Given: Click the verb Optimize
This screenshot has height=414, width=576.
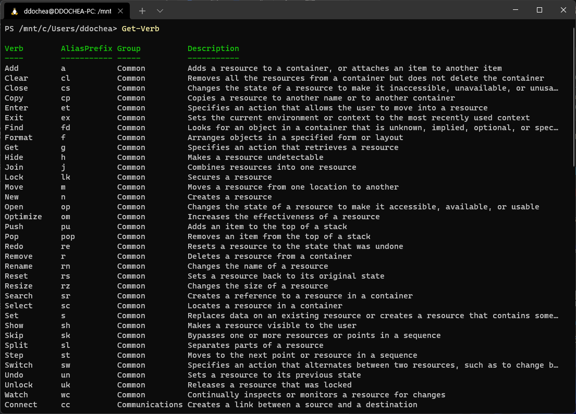Looking at the screenshot, I should click(x=23, y=217).
